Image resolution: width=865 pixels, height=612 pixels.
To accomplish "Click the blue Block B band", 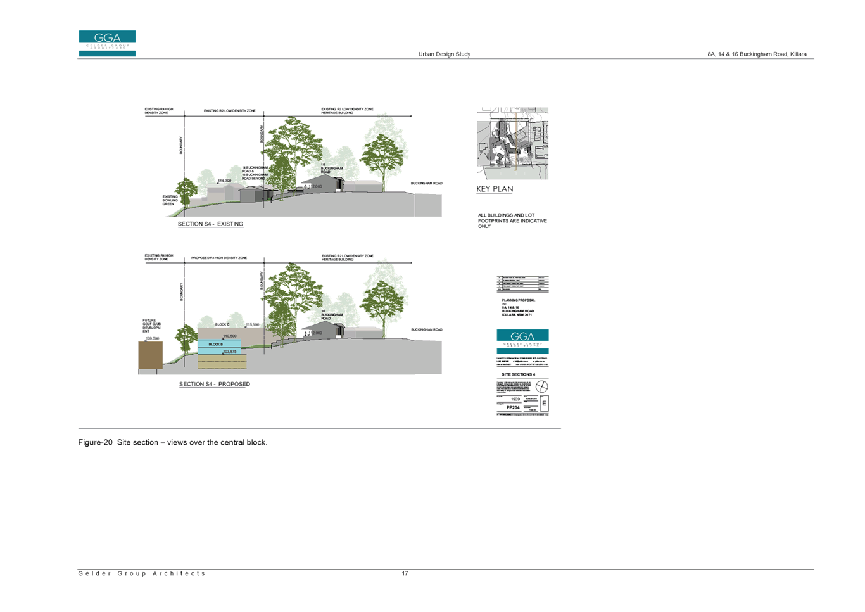I will click(219, 346).
